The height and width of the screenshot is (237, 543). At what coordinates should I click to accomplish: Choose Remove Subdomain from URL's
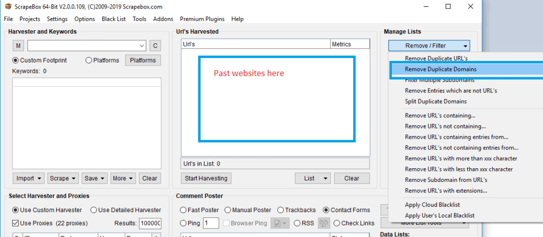tap(446, 180)
